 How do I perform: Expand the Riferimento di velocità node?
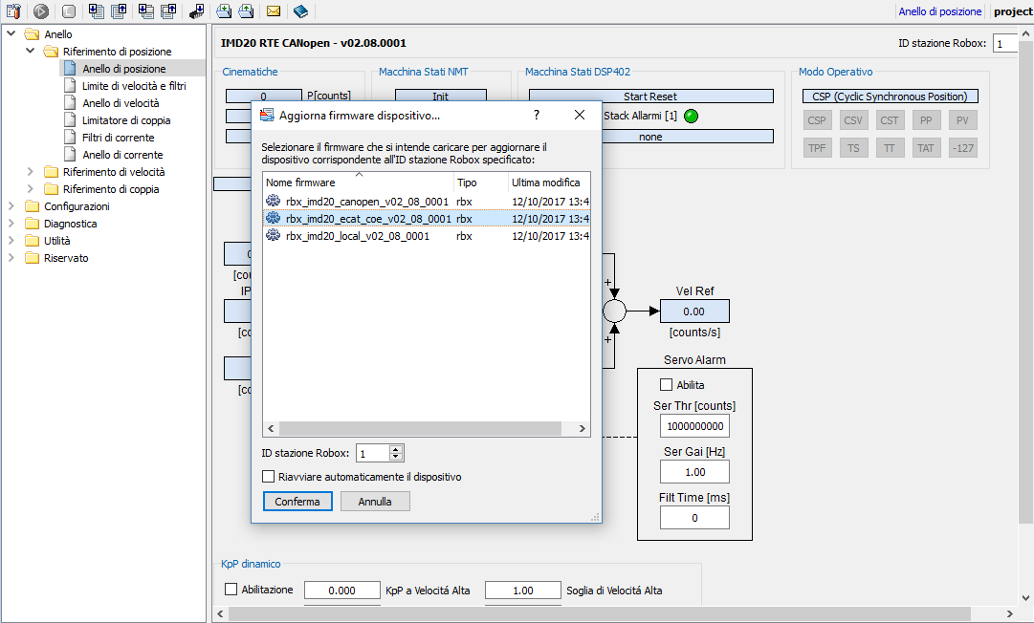31,171
